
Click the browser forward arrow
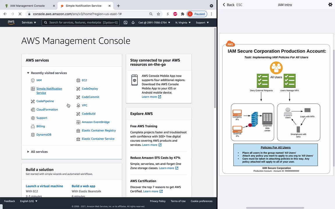pos(13,14)
